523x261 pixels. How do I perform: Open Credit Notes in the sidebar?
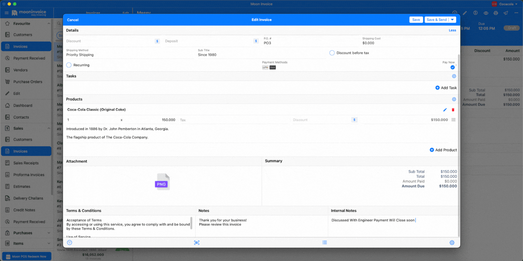[26, 210]
